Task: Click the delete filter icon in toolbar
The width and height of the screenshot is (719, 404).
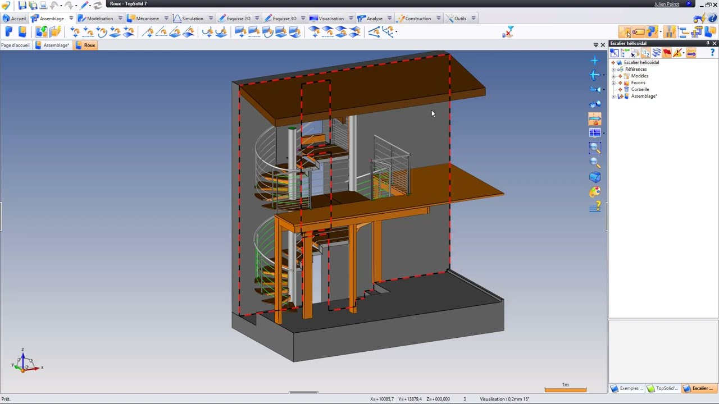Action: point(508,32)
